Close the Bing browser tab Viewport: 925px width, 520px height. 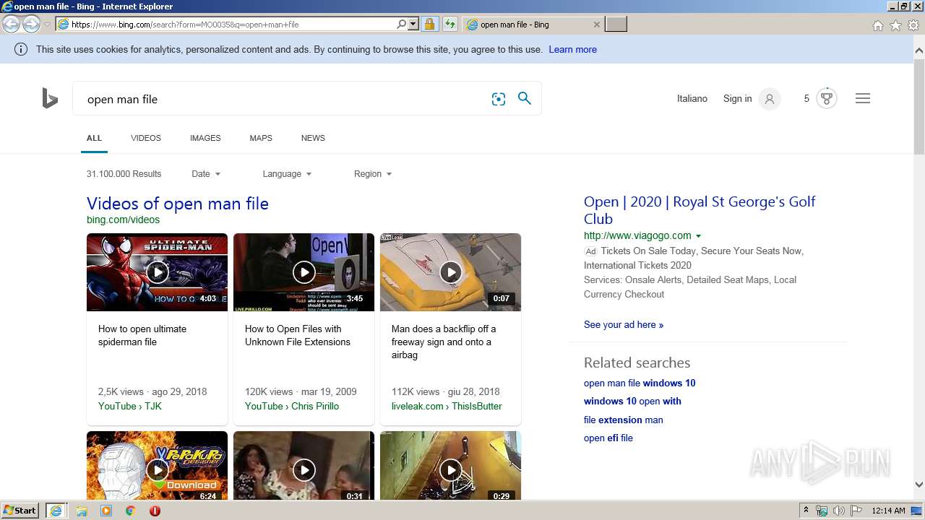(596, 24)
